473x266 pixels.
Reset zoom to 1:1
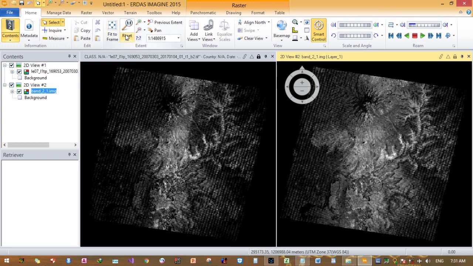pos(128,30)
